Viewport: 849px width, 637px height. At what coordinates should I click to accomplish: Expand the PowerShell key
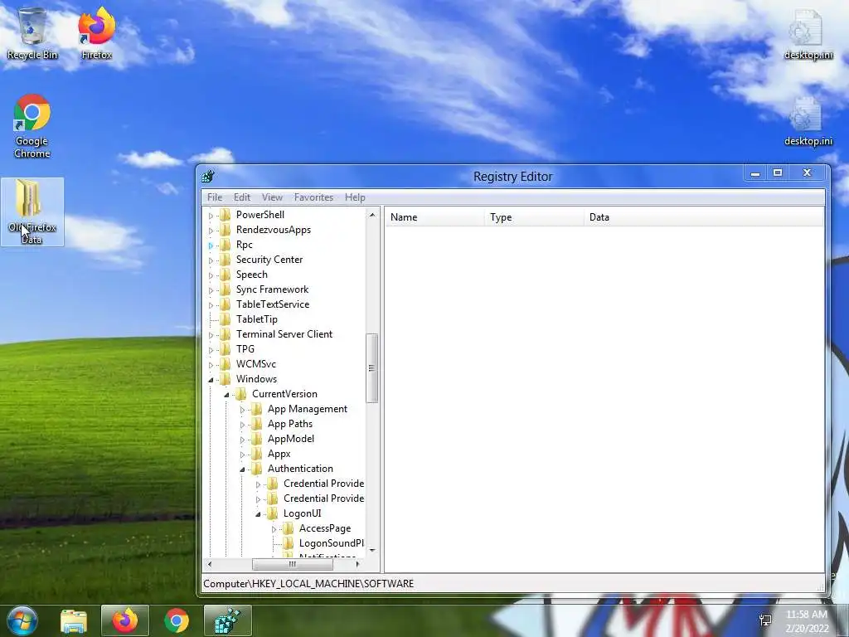coord(211,216)
